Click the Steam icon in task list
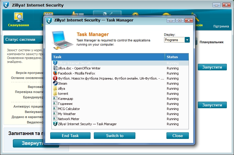Viewport: 234px width, 155px height. pyautogui.click(x=55, y=83)
